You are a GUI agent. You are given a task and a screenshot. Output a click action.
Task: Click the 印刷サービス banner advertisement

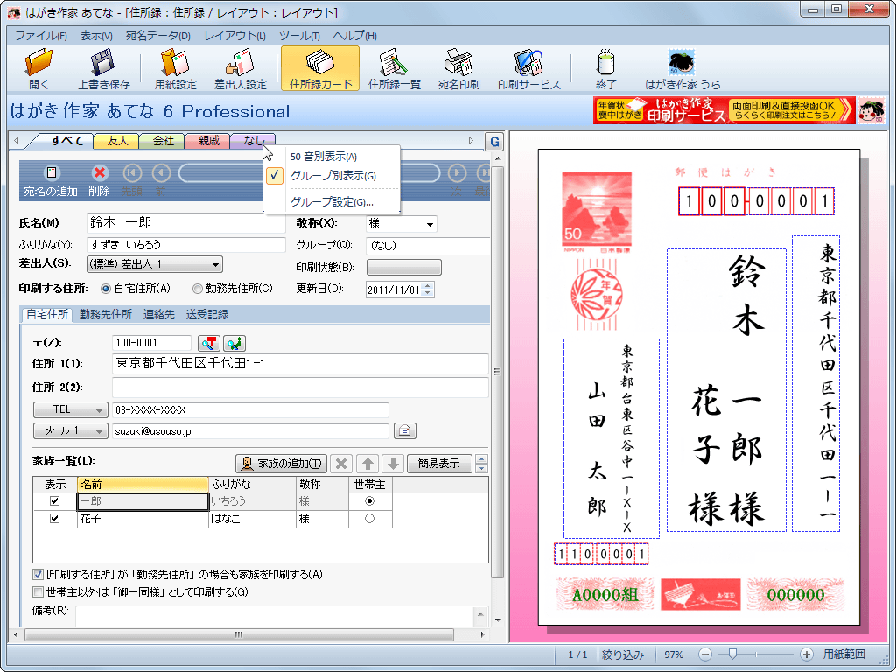pos(724,110)
